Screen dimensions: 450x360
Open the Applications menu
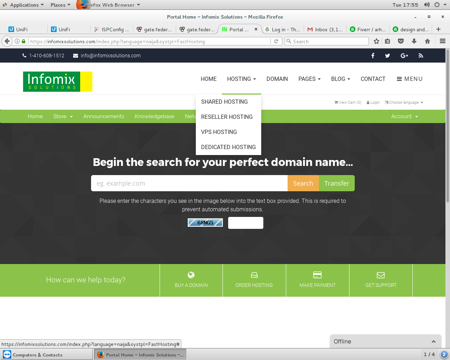[22, 5]
